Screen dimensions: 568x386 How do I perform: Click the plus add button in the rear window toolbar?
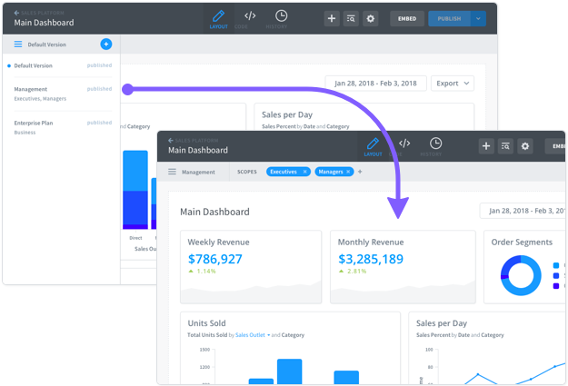pos(332,18)
